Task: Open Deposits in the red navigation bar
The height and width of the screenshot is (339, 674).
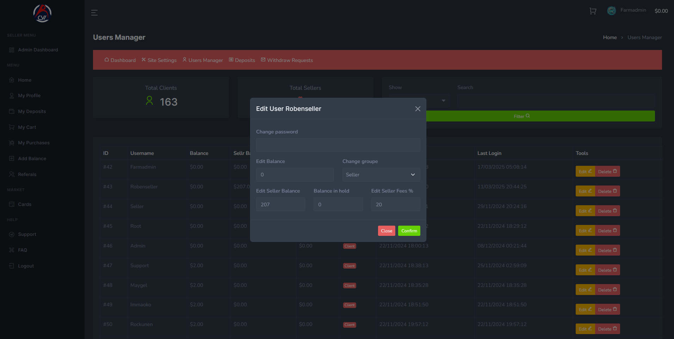Action: (x=242, y=60)
